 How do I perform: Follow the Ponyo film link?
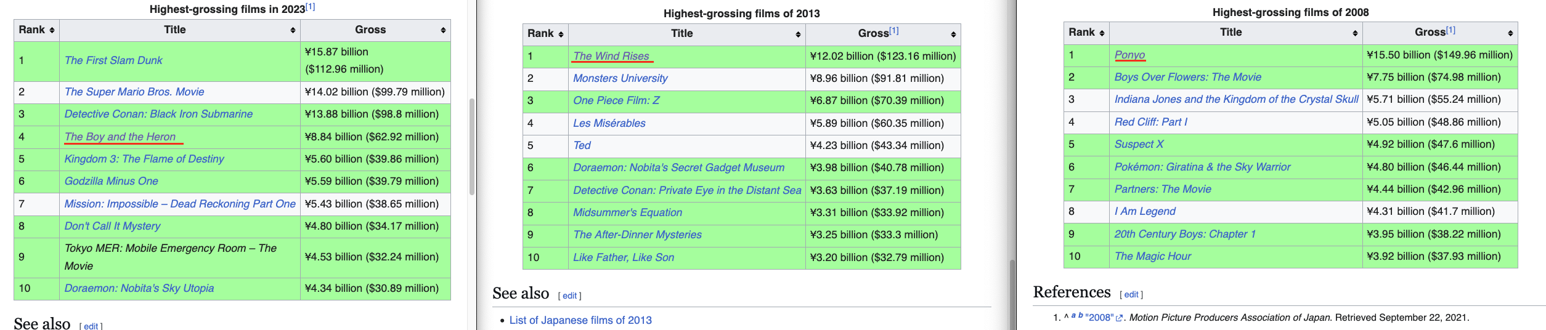[x=1129, y=55]
